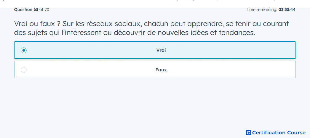Click the Question 63 of 70 counter

[x=32, y=9]
